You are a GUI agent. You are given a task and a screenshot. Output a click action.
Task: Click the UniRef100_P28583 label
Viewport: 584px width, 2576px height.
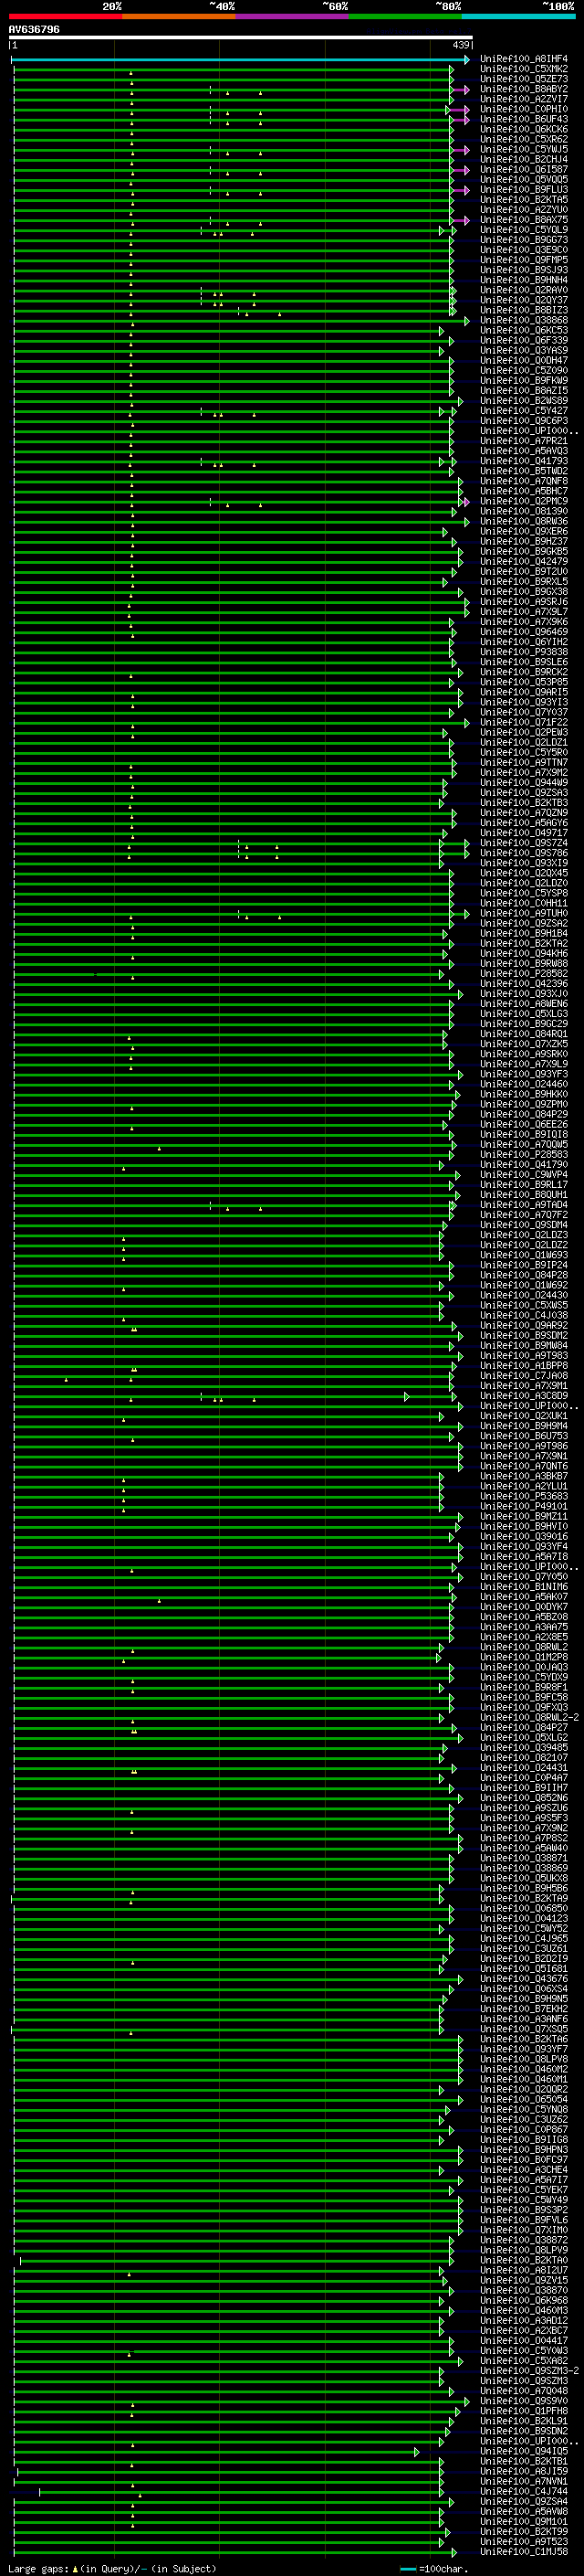[x=524, y=1154]
